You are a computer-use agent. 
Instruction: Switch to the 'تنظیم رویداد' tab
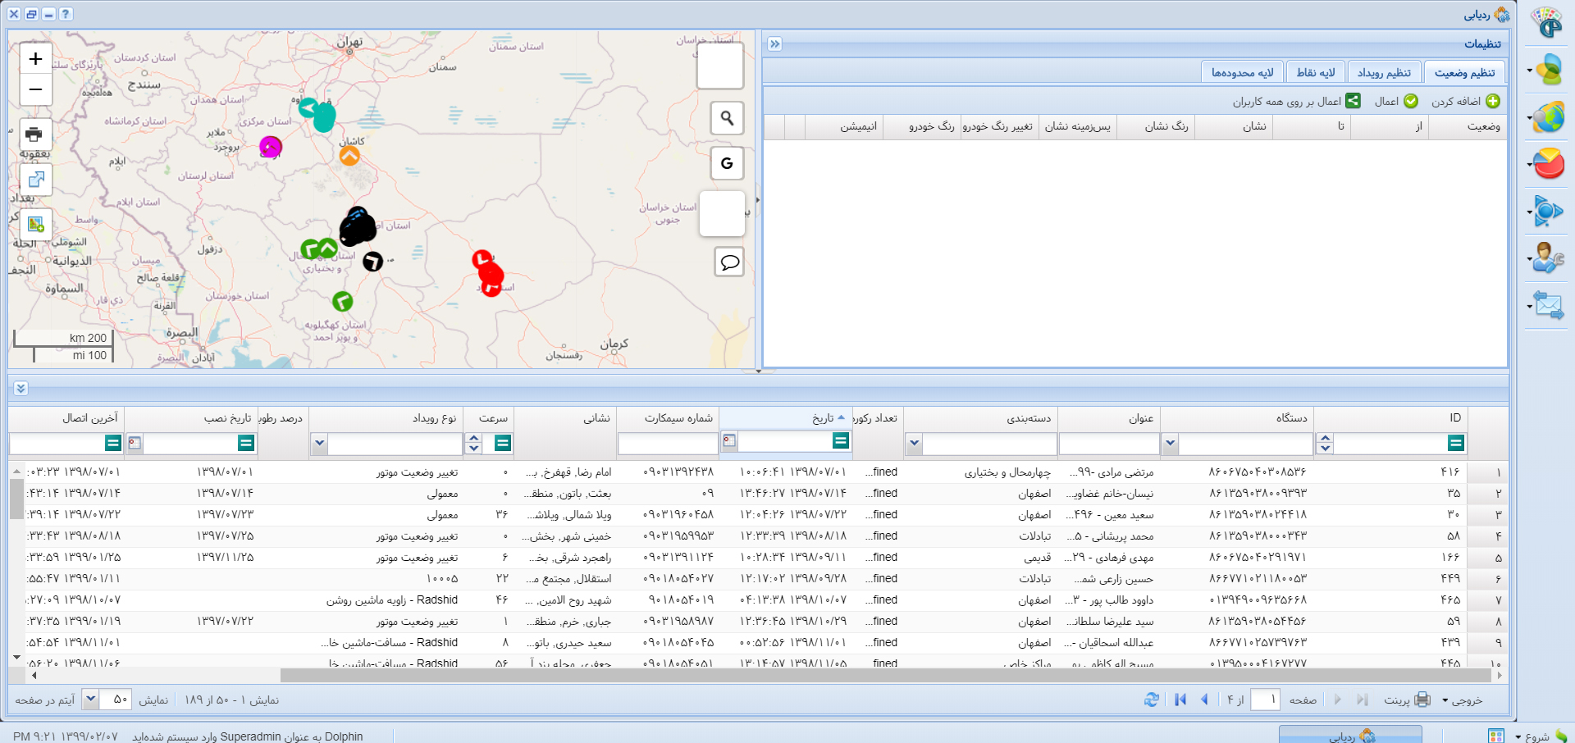[x=1384, y=73]
